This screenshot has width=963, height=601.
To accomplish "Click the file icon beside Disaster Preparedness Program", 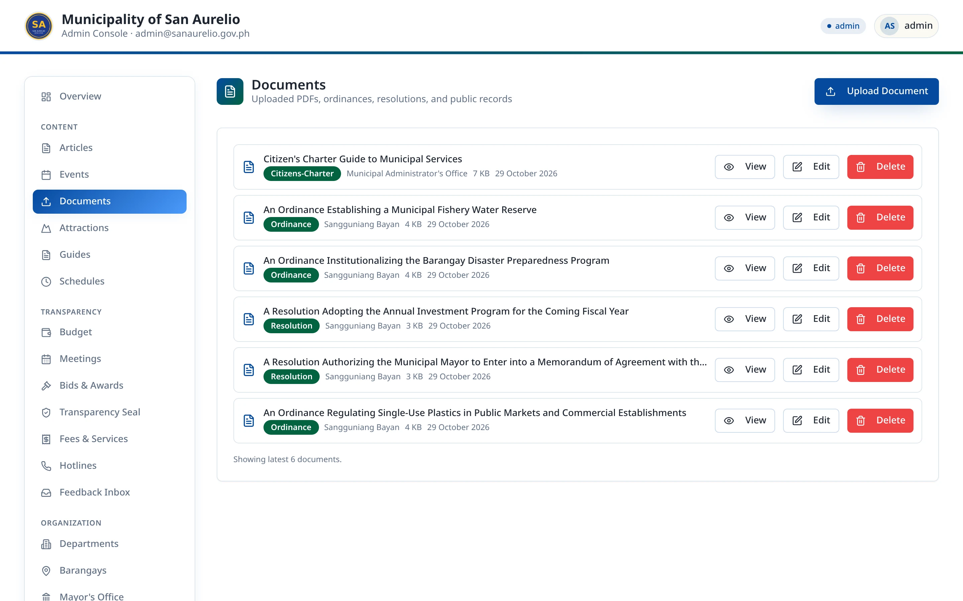I will coord(249,269).
